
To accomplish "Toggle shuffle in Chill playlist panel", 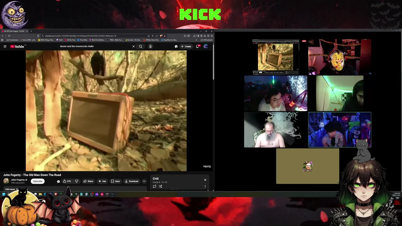I will coord(160,186).
